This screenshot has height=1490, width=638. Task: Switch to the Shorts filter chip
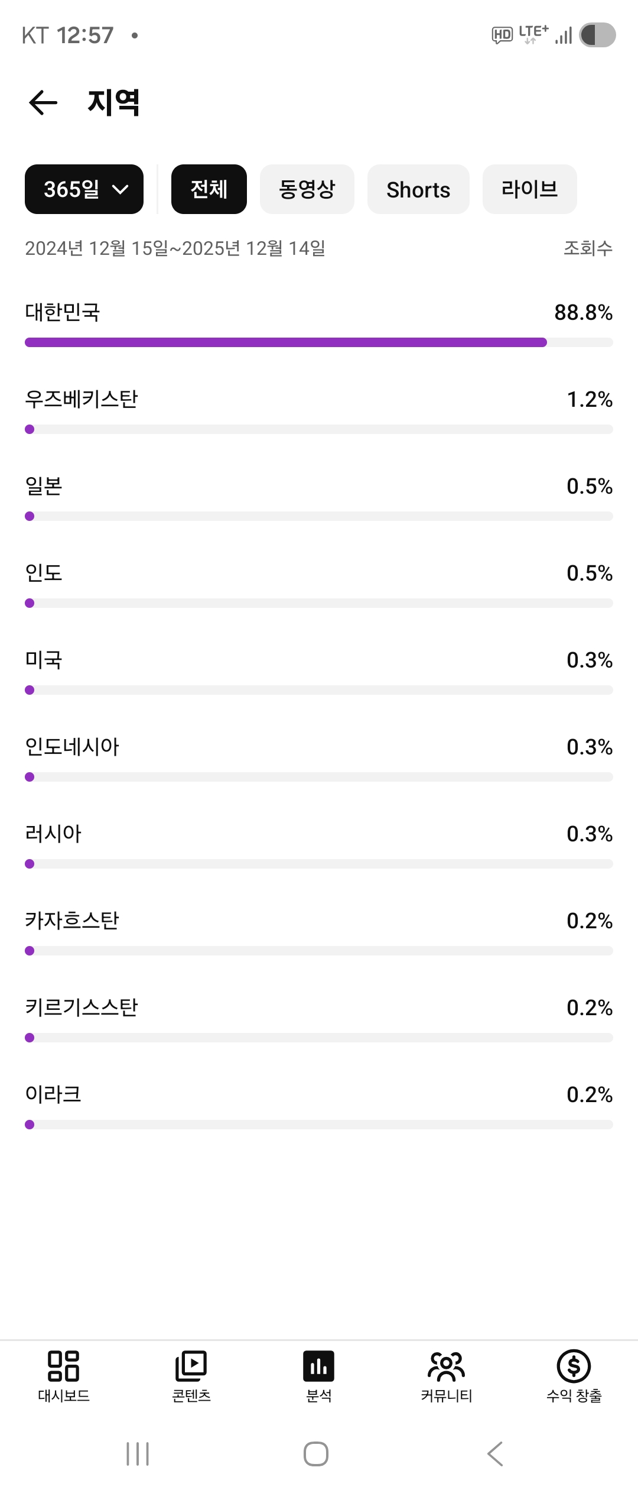tap(418, 189)
